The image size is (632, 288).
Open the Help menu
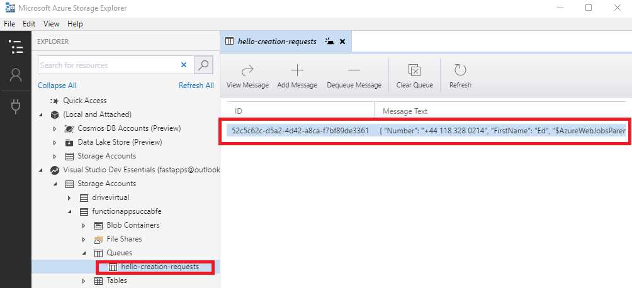coord(75,24)
